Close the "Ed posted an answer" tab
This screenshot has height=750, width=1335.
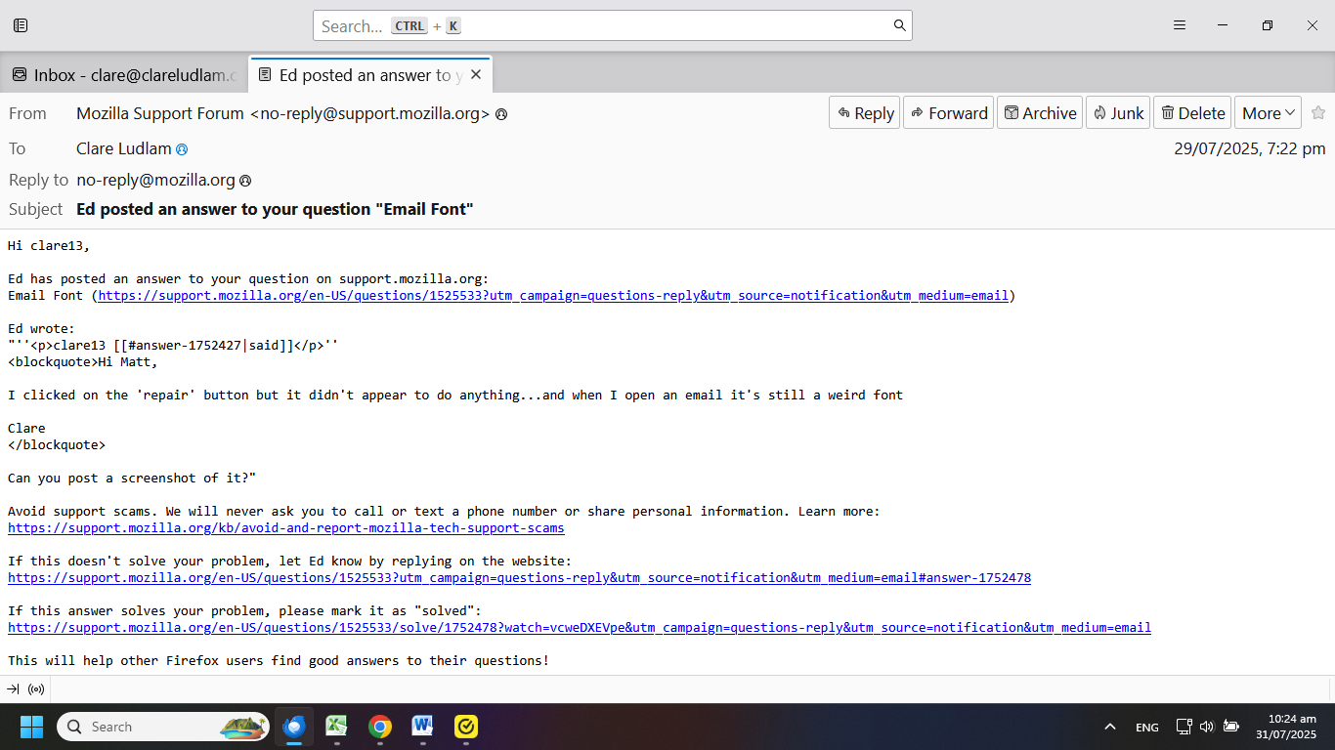pos(476,74)
